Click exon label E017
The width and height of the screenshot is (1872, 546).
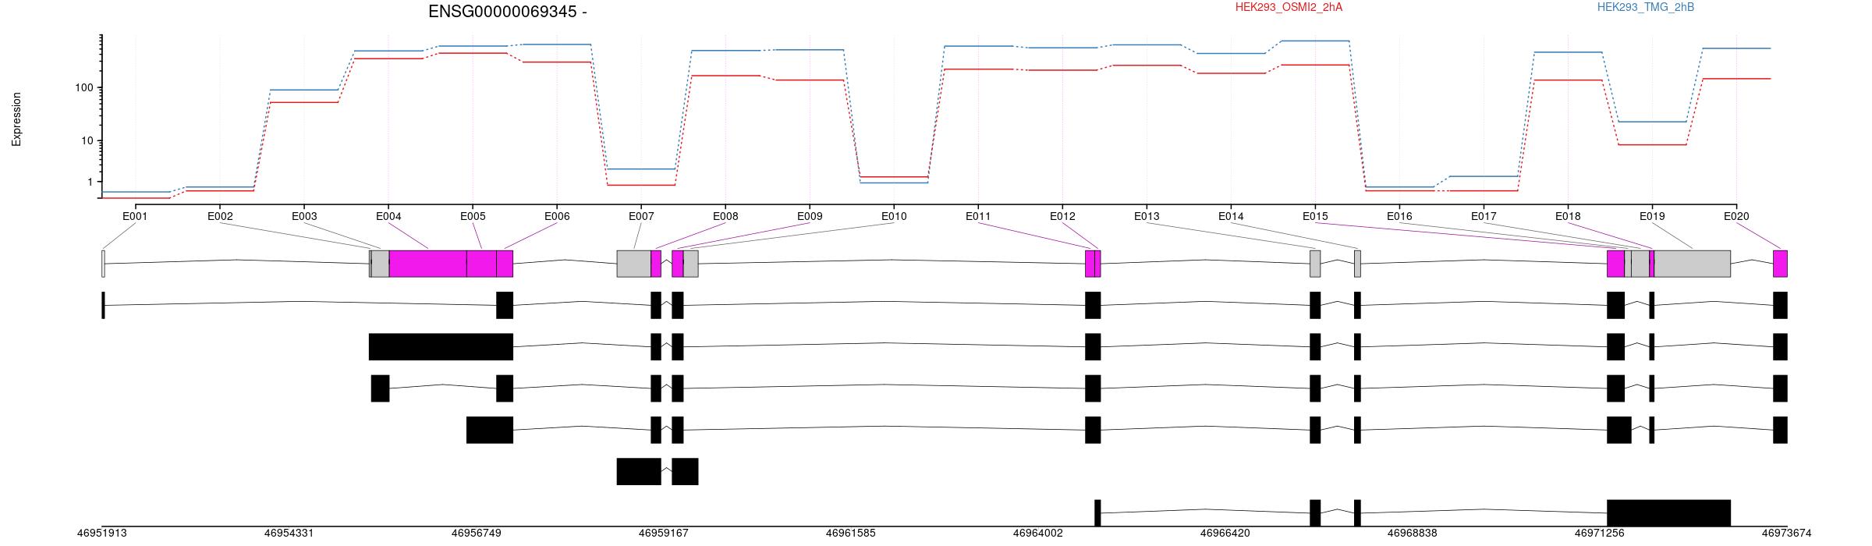coord(1484,216)
